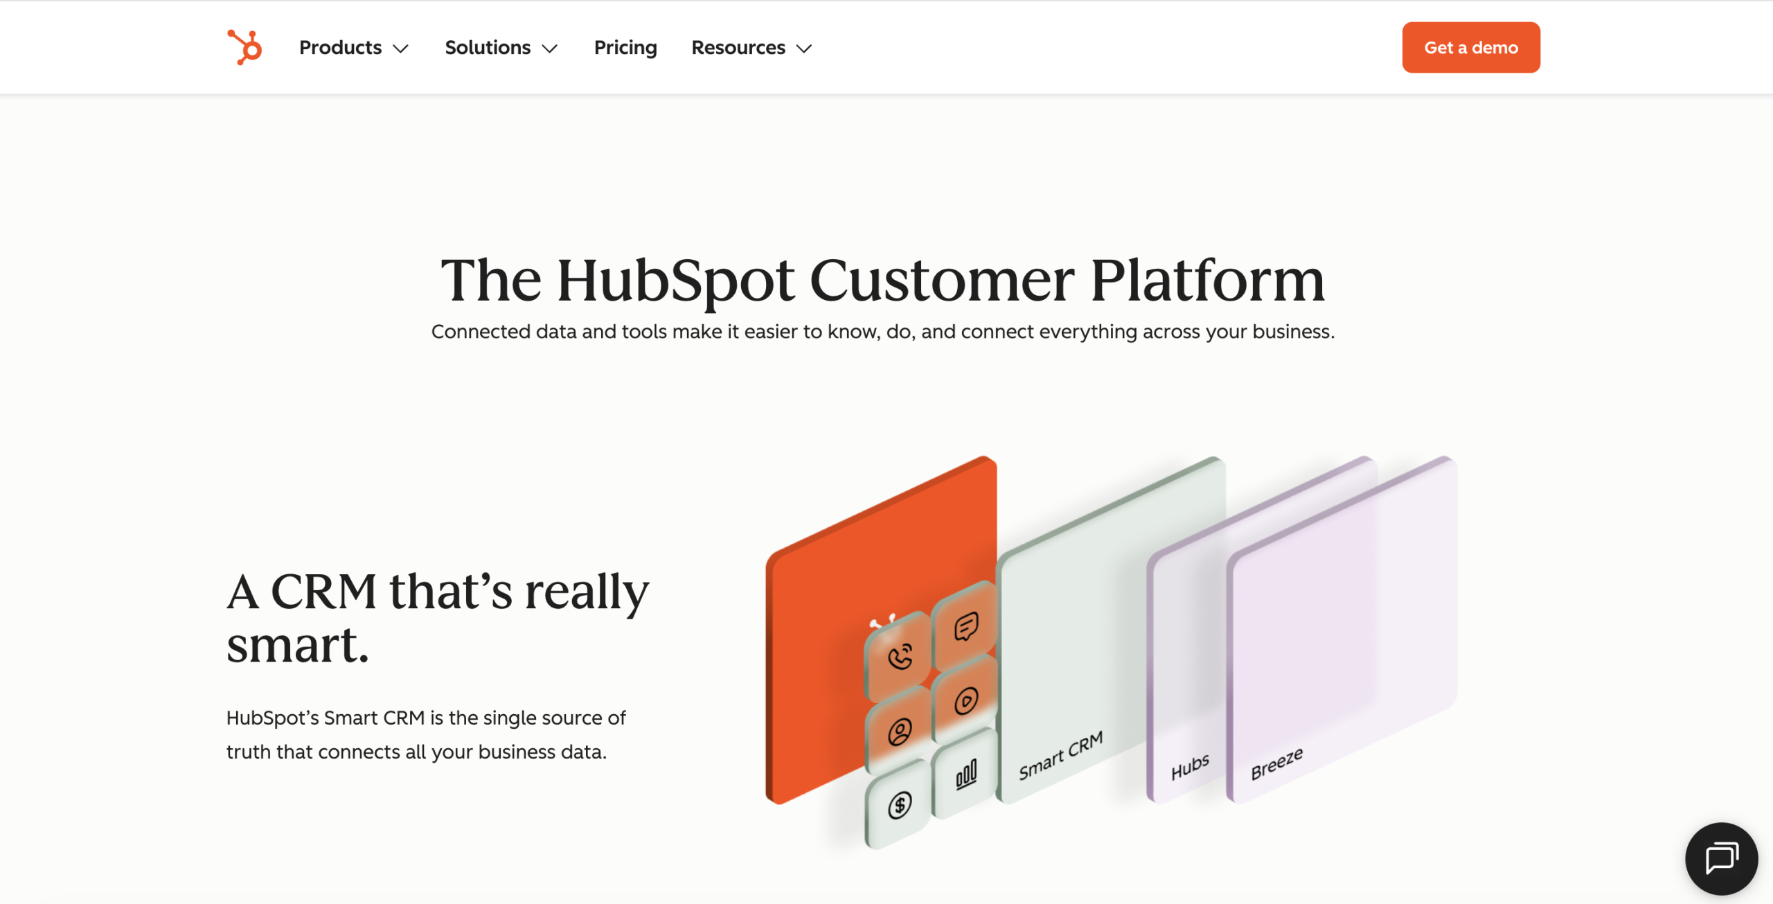
Task: Open the Resources dropdown
Action: pyautogui.click(x=750, y=48)
